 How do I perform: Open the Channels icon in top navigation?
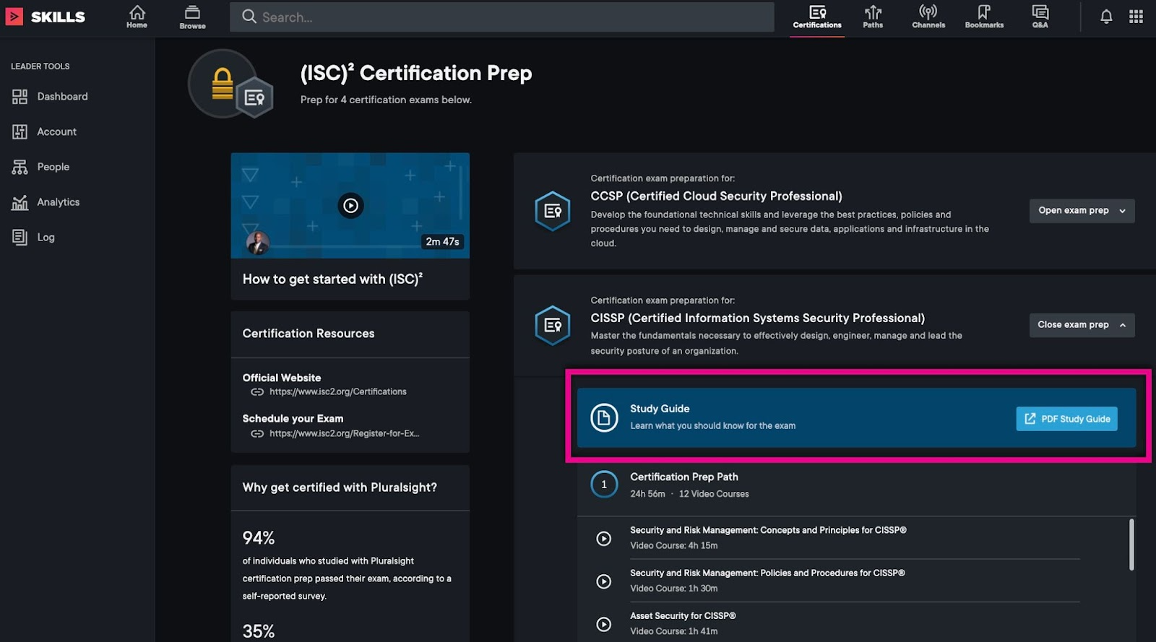click(x=928, y=17)
